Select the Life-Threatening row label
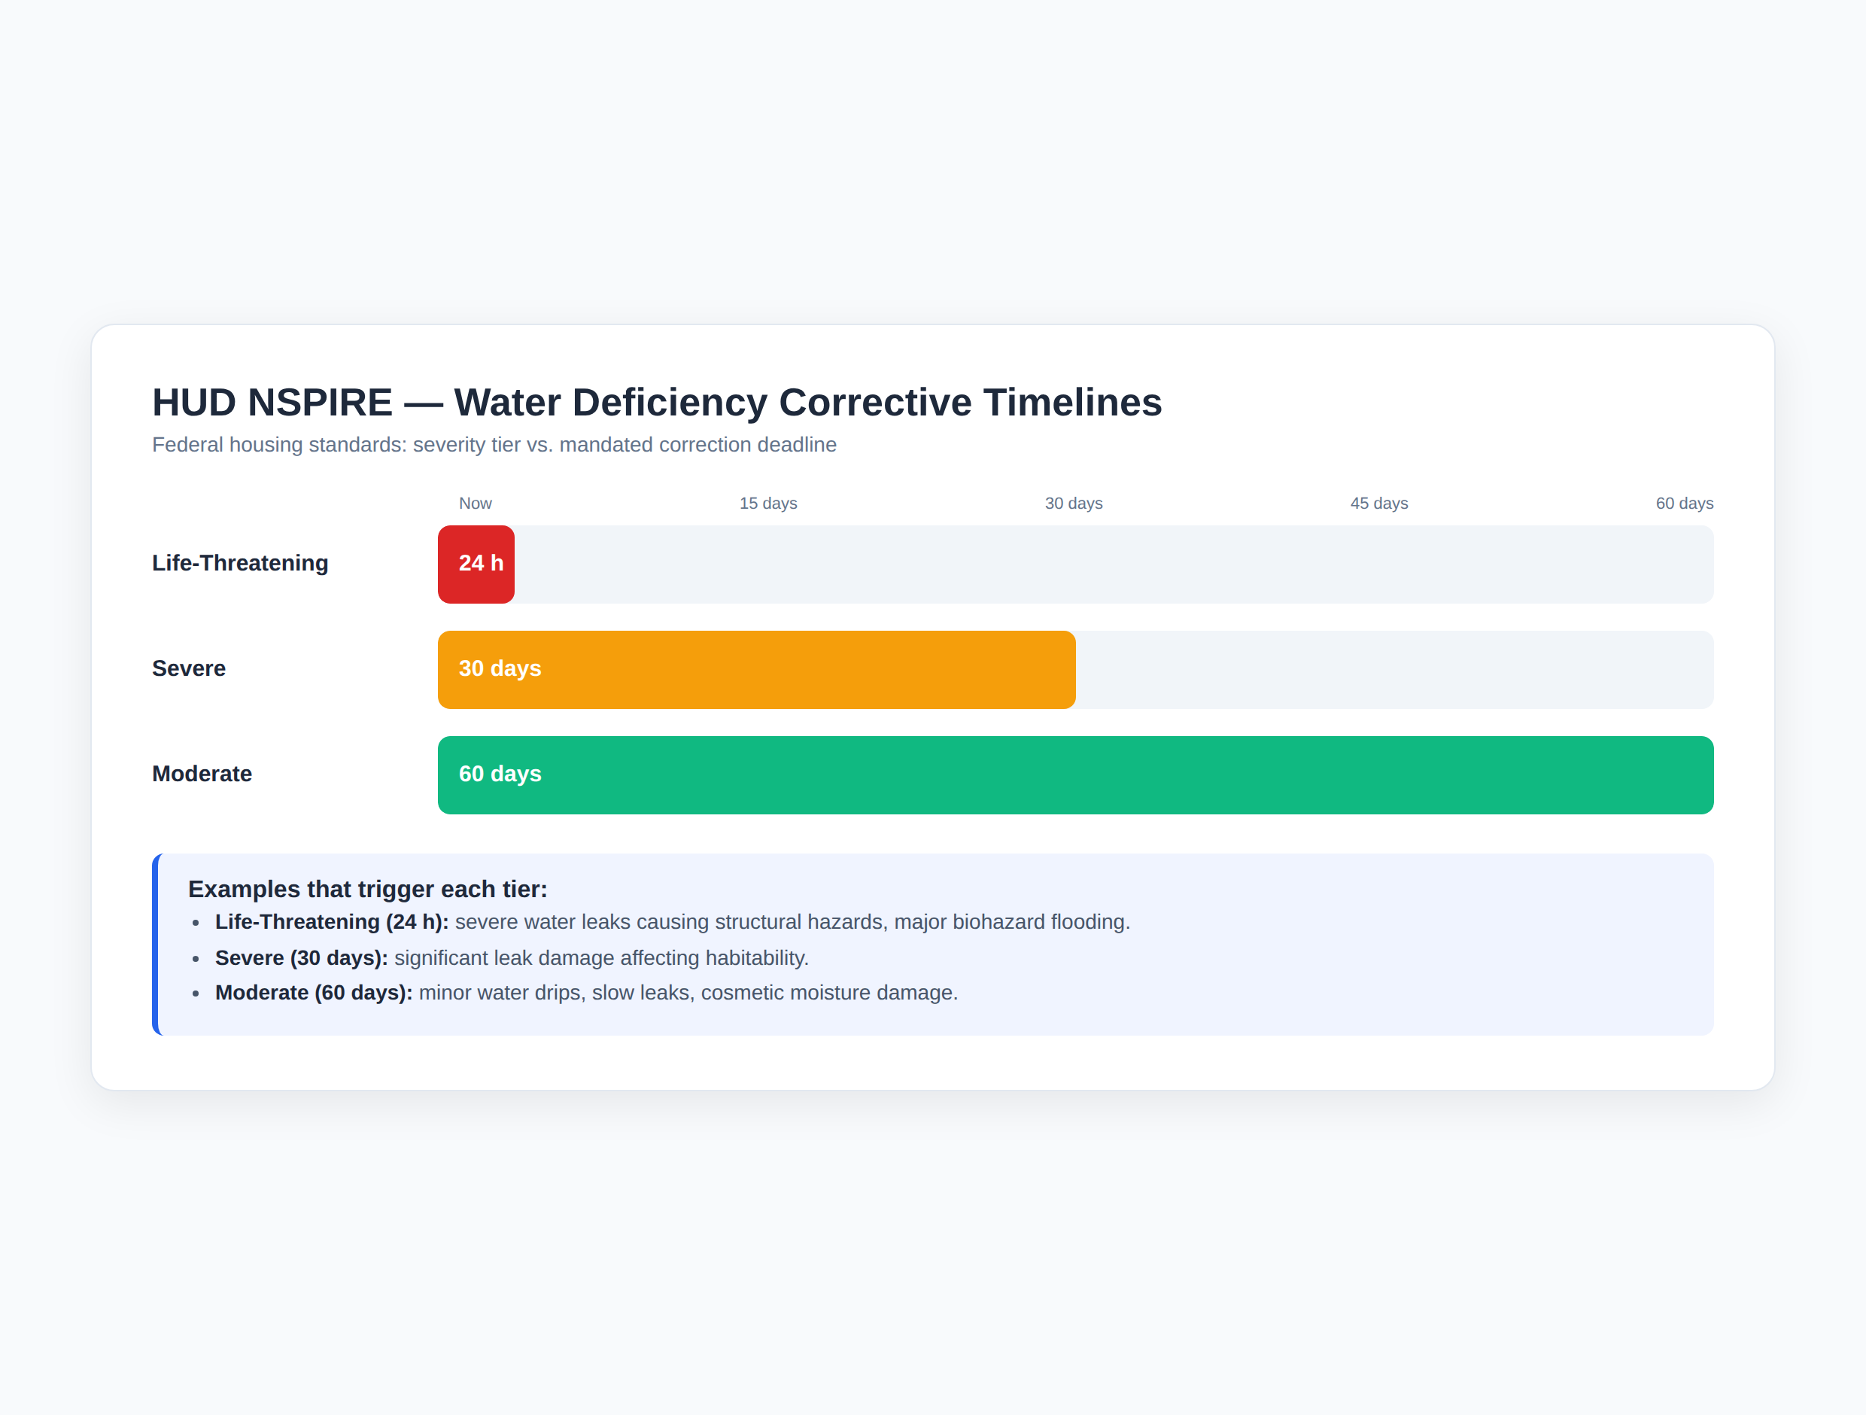This screenshot has width=1866, height=1415. pos(241,563)
